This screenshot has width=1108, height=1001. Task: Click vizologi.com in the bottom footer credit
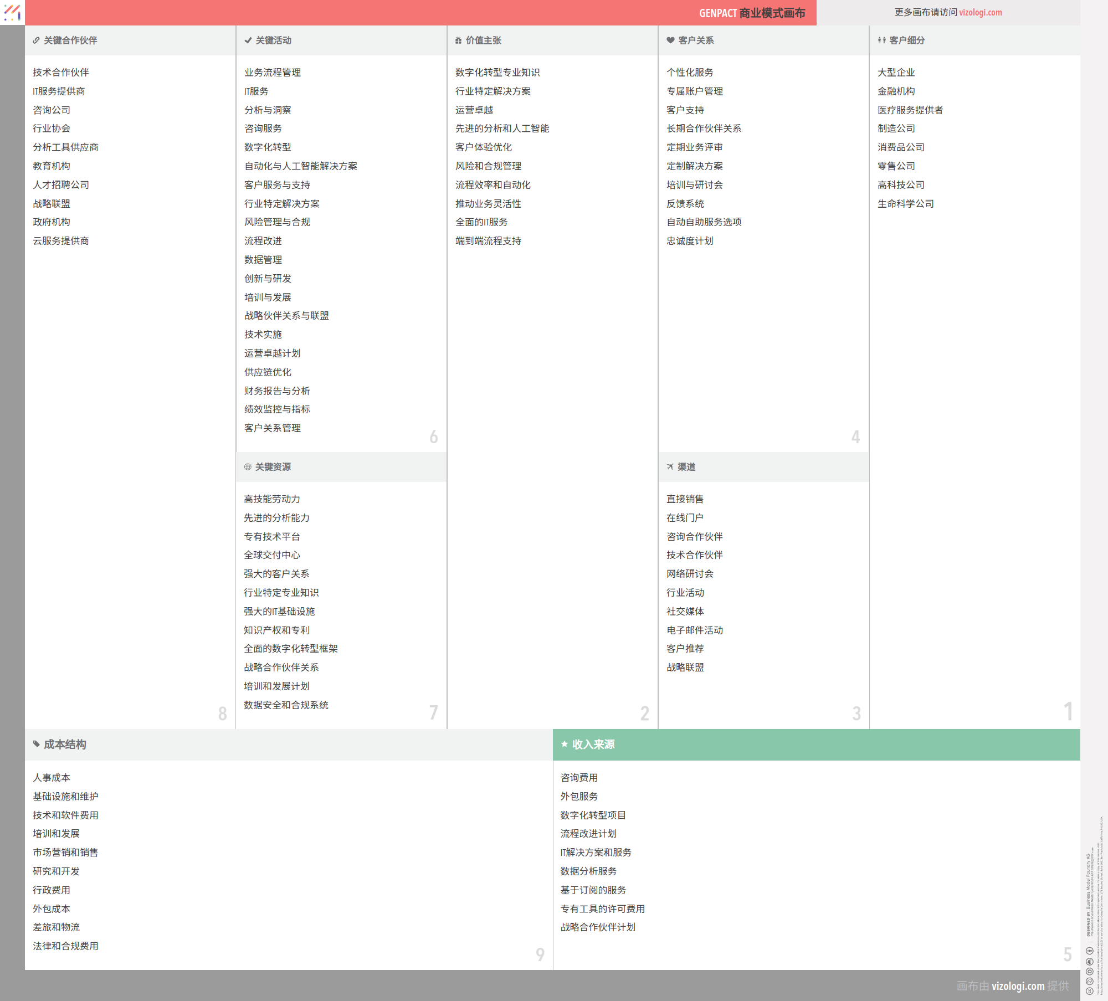pyautogui.click(x=1018, y=986)
